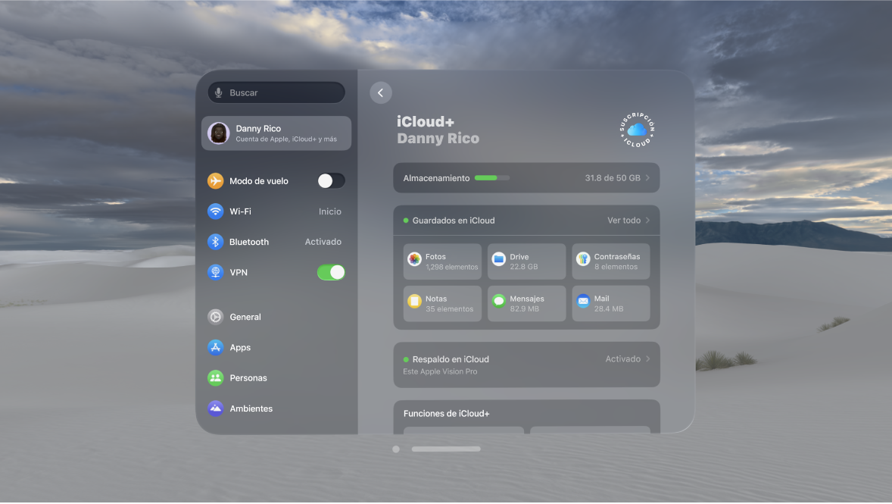Click the Ver todo link

624,221
